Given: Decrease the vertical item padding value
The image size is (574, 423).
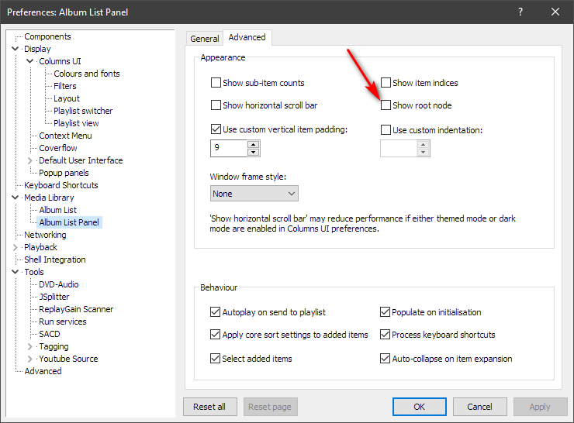Looking at the screenshot, I should 253,152.
